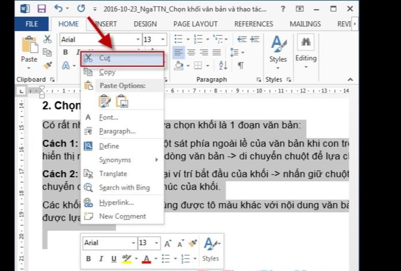Choose Define in the context menu
401x271 pixels.
(x=122, y=146)
